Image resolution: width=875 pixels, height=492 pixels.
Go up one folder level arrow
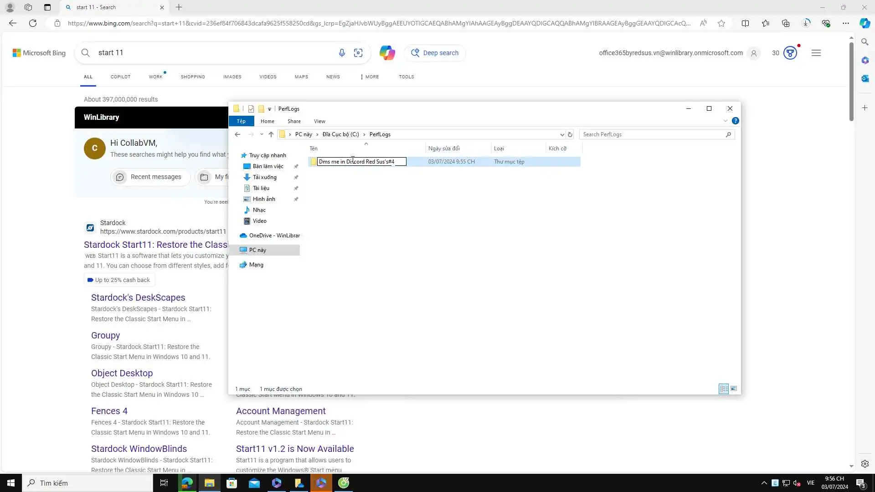coord(271,134)
